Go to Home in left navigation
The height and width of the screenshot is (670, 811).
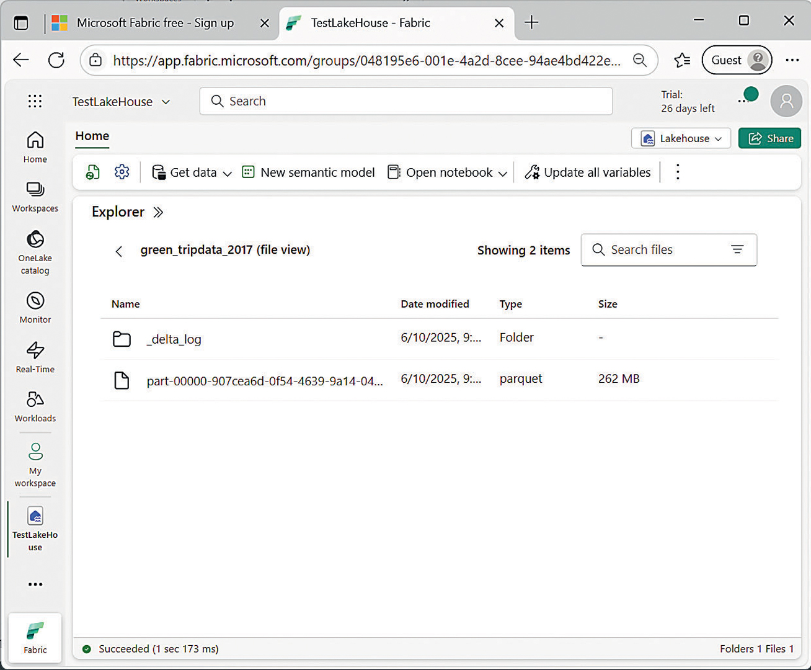[x=35, y=147]
